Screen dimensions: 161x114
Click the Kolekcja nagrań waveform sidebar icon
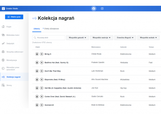[x=3, y=77]
